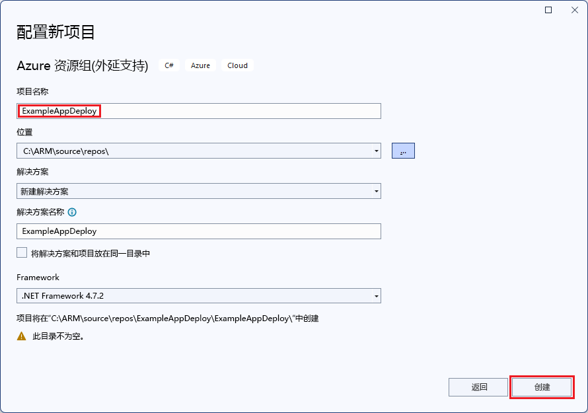
Task: Click the project name input field
Action: click(x=199, y=111)
